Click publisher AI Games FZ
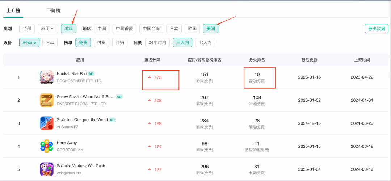 68,127
